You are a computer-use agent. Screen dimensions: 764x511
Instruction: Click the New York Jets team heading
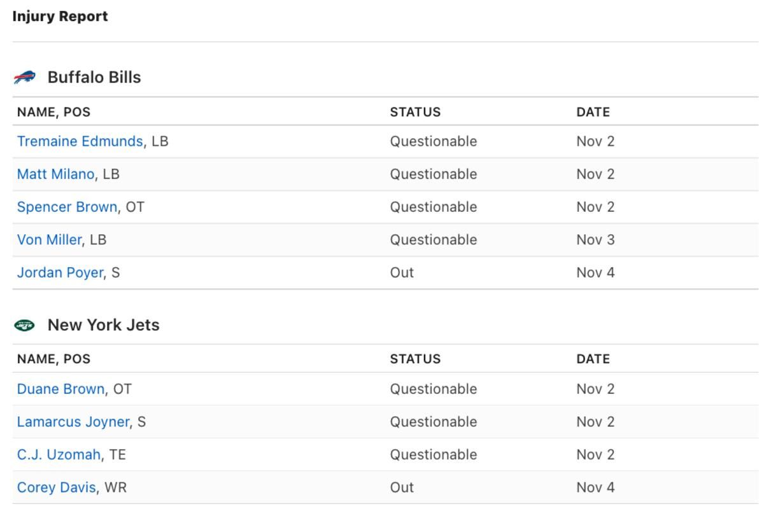click(x=103, y=325)
